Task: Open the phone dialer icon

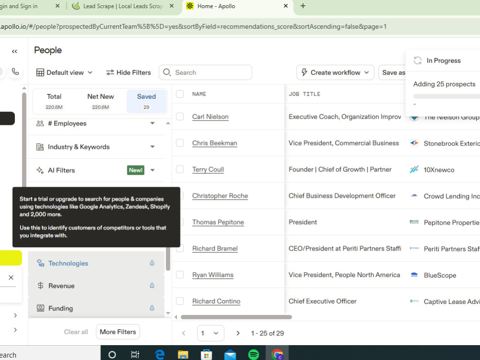Action: [15, 72]
